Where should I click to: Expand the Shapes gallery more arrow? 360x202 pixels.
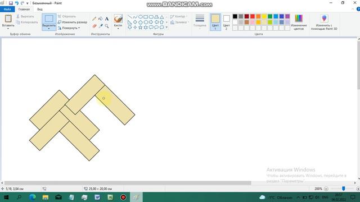click(x=166, y=27)
